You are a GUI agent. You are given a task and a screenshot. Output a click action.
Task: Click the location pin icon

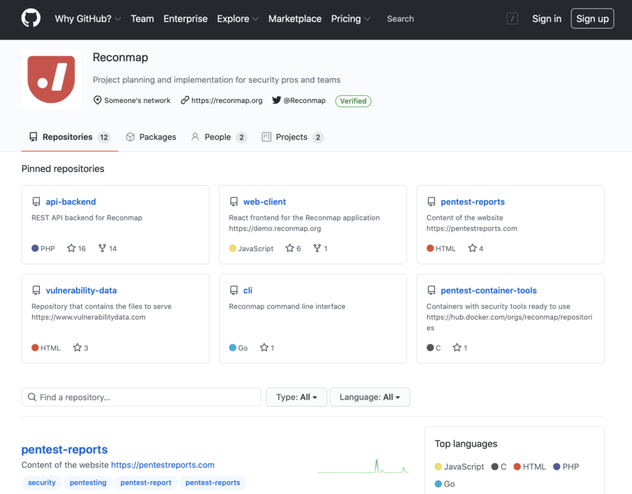[97, 101]
